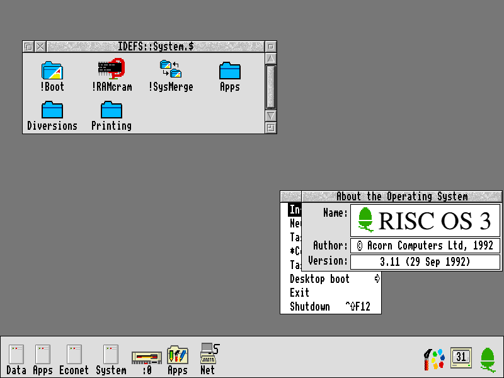Image resolution: width=504 pixels, height=378 pixels.
Task: Click the Data drive icon on icon bar
Action: tap(16, 359)
